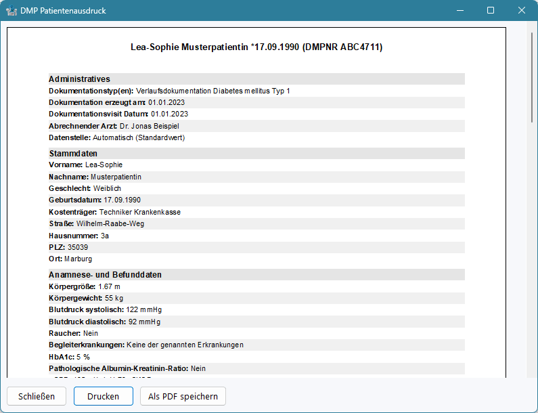Close the window using the X icon

tap(522, 11)
